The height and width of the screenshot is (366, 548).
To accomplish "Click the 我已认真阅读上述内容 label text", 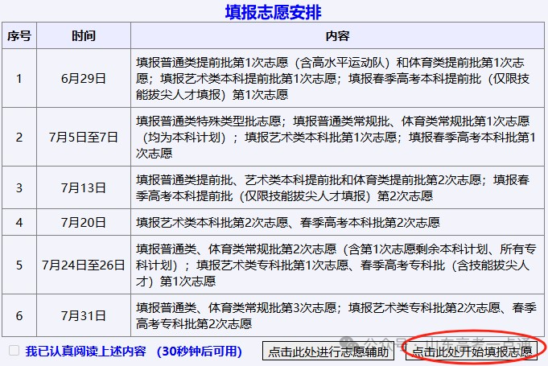I will 85,351.
